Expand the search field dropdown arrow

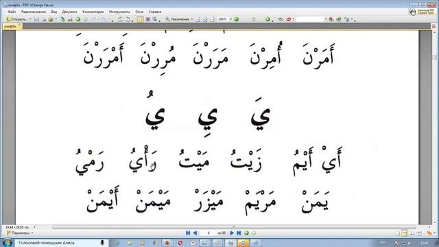coord(326,19)
